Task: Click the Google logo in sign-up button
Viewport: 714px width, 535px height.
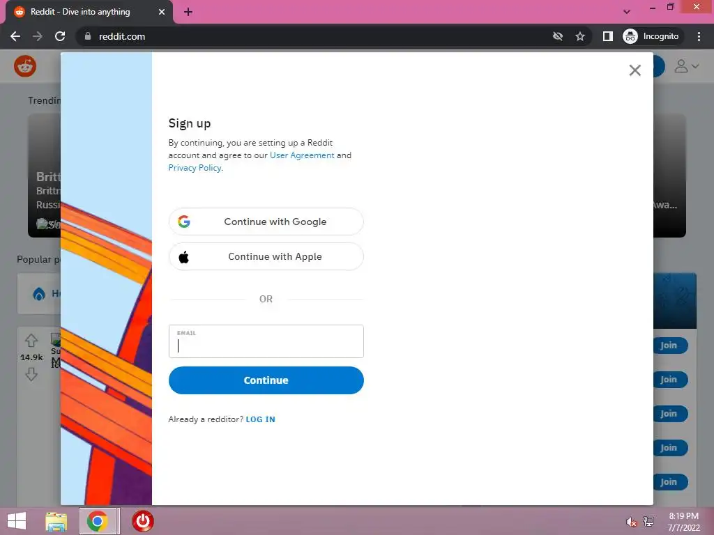Action: pos(184,222)
